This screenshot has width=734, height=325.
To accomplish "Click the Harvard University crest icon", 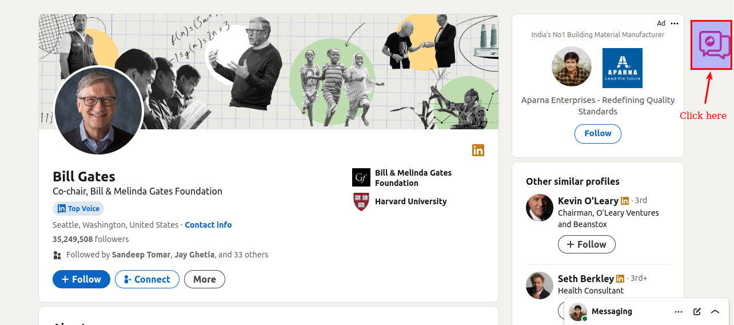I will pos(361,201).
